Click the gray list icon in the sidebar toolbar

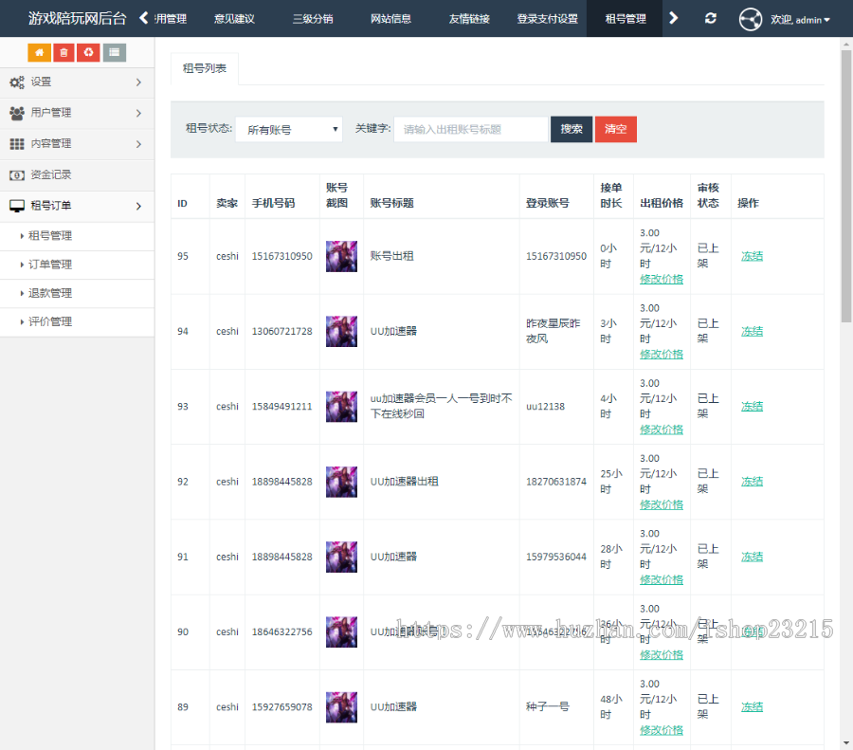tap(115, 52)
